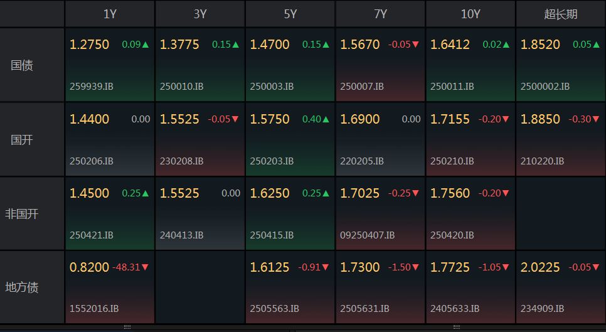
Task: Click the red down arrow beside -0.30
Action: click(596, 119)
